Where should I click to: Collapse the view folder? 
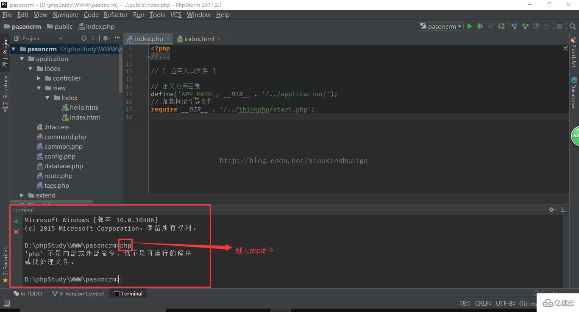coord(39,88)
